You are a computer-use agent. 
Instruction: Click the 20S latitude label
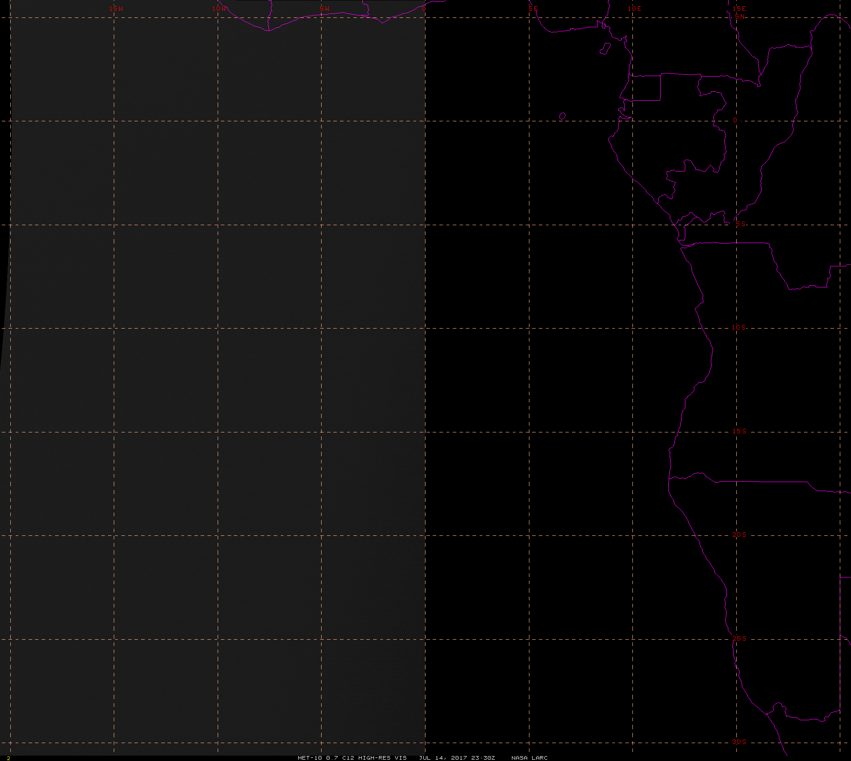pos(739,534)
